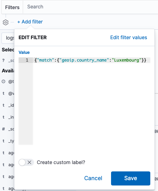Click the _type field type icon
158x191 pixels.
click(x=4, y=141)
